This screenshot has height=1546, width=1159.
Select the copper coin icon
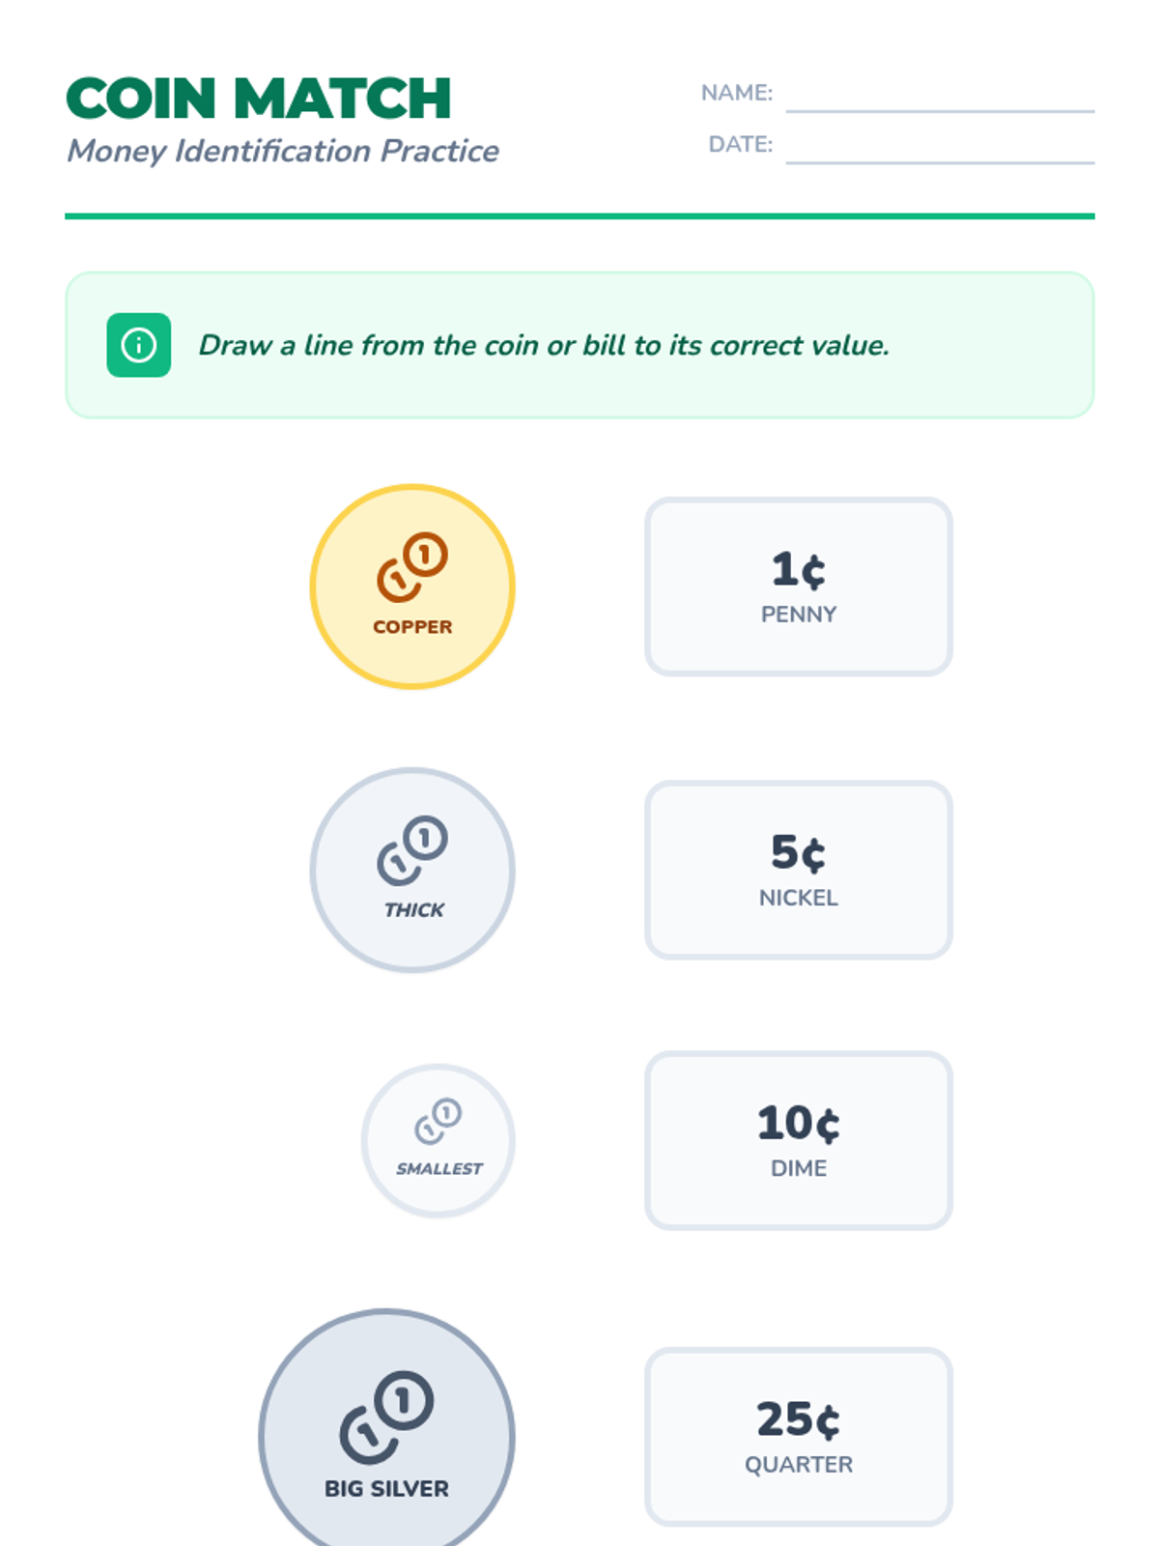412,566
